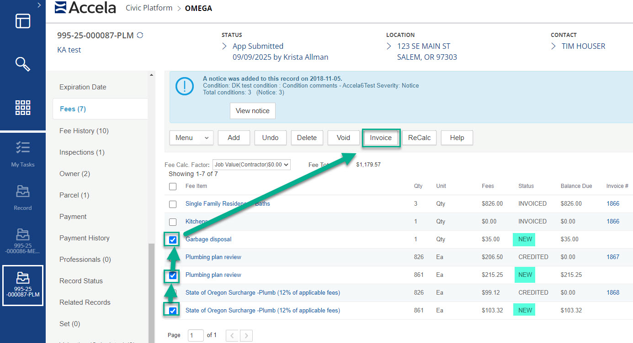Viewport: 633px width, 343px height.
Task: Open the launchpad grid icon
Action: pos(23,108)
